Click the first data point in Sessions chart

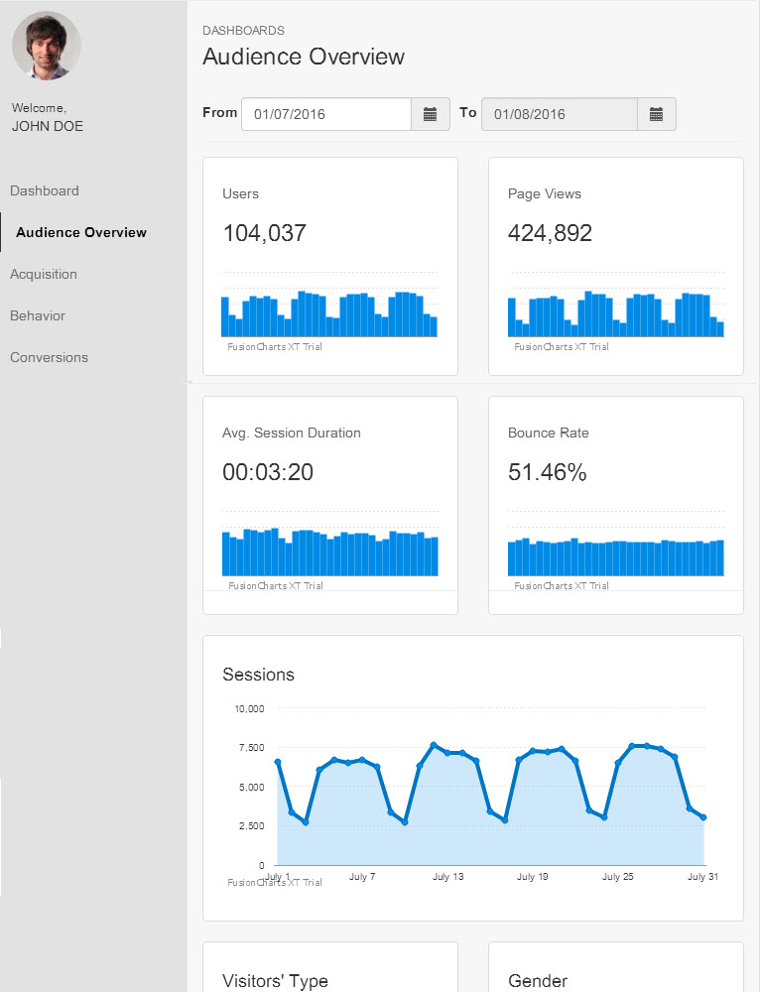278,762
